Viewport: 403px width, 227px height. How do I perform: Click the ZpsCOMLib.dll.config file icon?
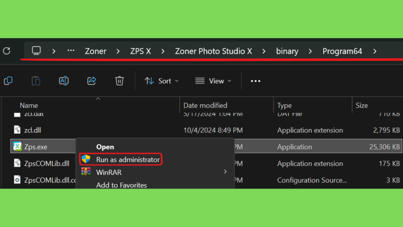[17, 180]
